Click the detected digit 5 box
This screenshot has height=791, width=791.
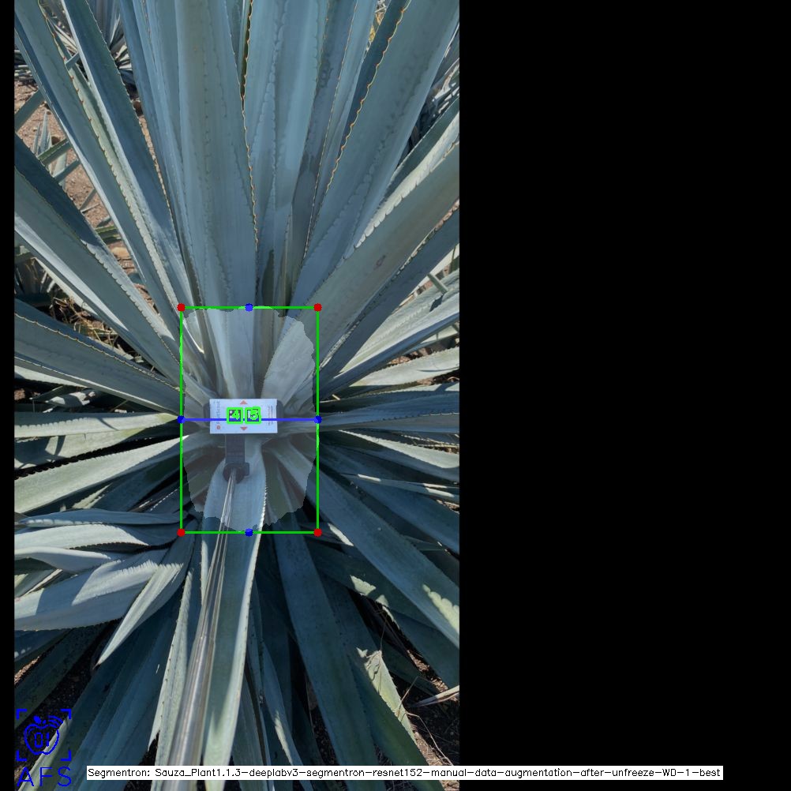253,414
